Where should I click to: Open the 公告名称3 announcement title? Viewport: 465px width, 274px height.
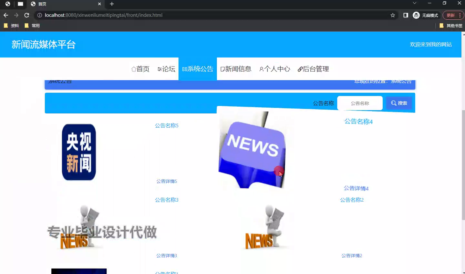[x=167, y=200]
